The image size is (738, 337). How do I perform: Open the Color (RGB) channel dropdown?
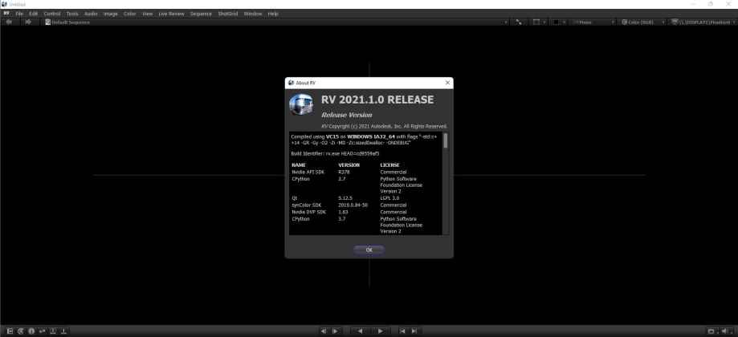[x=642, y=22]
